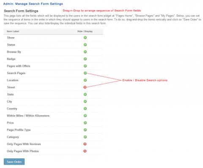This screenshot has width=203, height=168.
Task: Disable Pages with Offers search option
Action: click(85, 66)
